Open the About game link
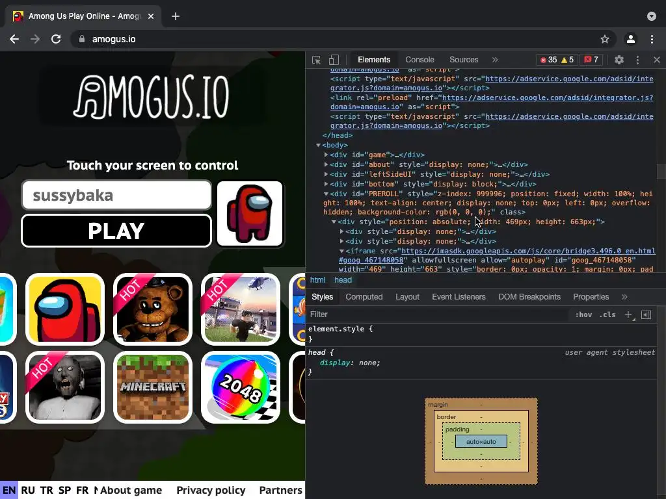Screen dimensions: 666x499 [131, 490]
